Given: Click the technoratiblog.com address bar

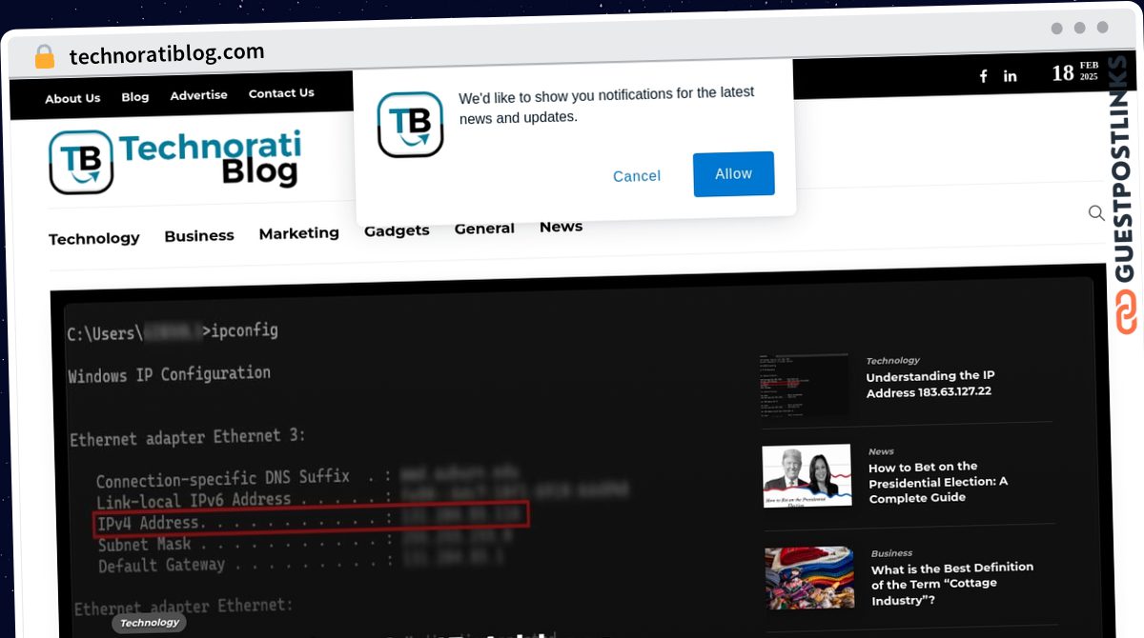Looking at the screenshot, I should [x=167, y=54].
